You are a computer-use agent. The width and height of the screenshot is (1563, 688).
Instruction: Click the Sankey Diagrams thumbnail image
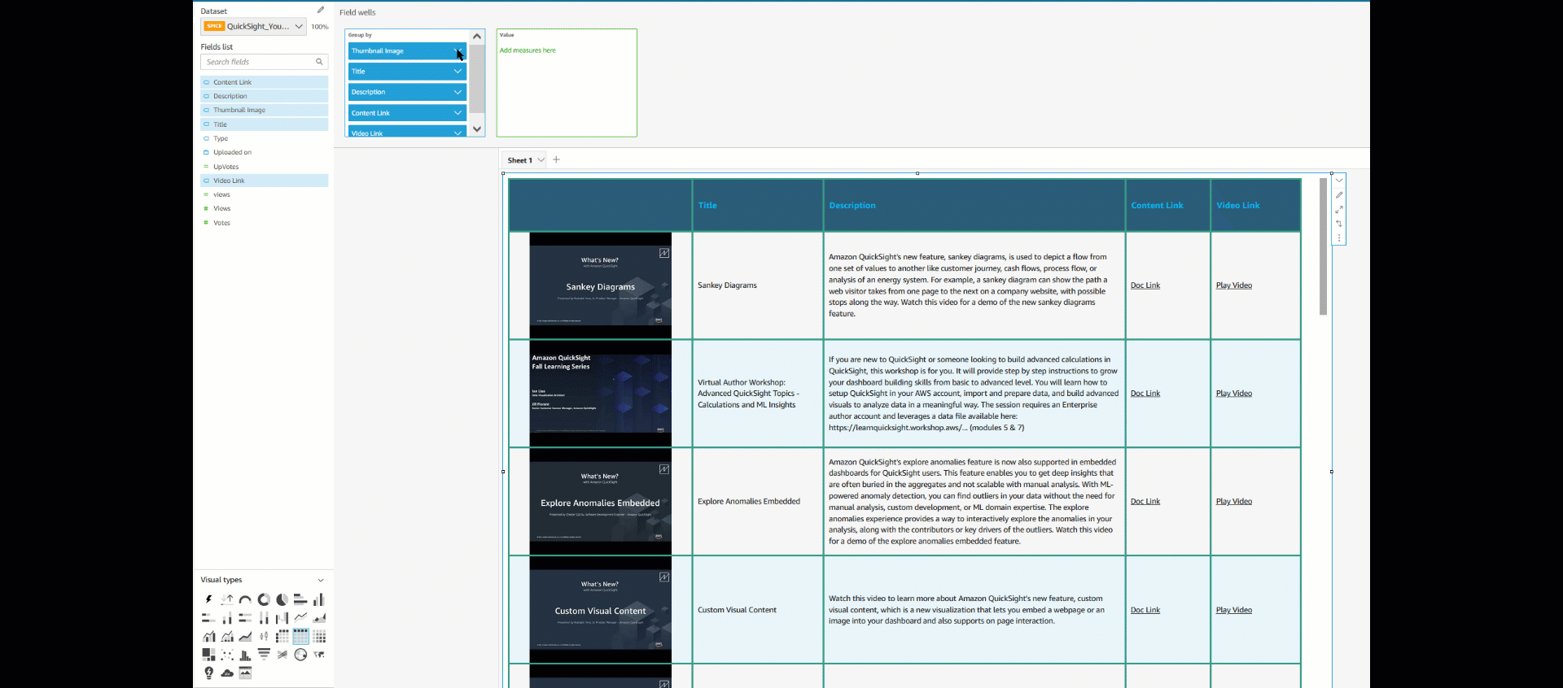click(x=601, y=285)
